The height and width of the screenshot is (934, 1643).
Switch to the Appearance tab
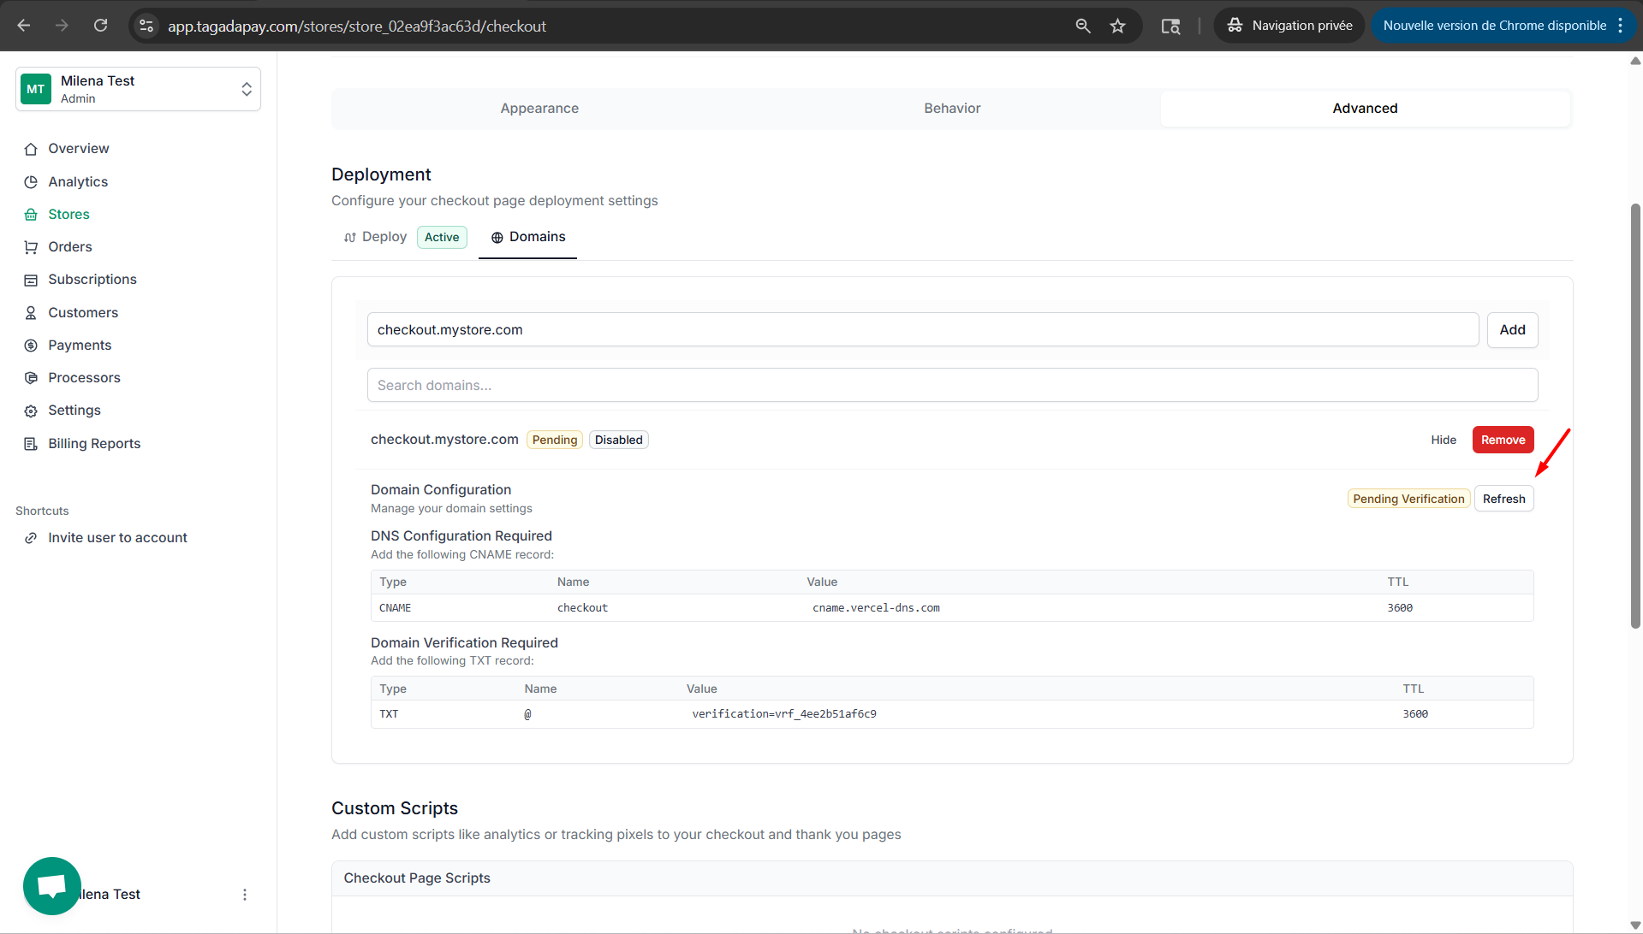pyautogui.click(x=539, y=109)
